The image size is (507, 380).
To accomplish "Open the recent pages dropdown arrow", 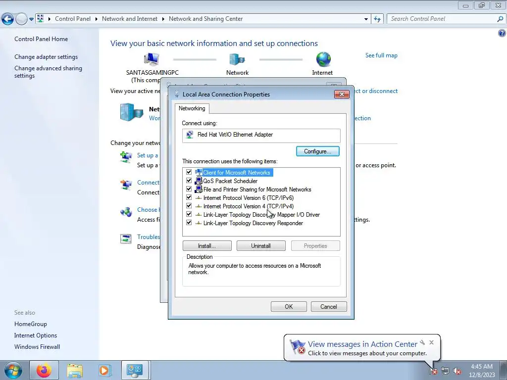I will pyautogui.click(x=31, y=19).
